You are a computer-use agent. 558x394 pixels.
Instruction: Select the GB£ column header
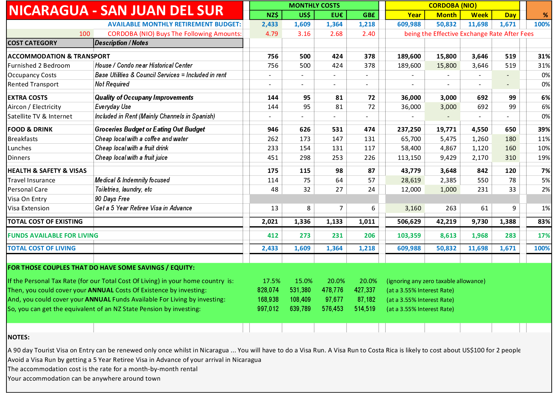tap(363, 15)
